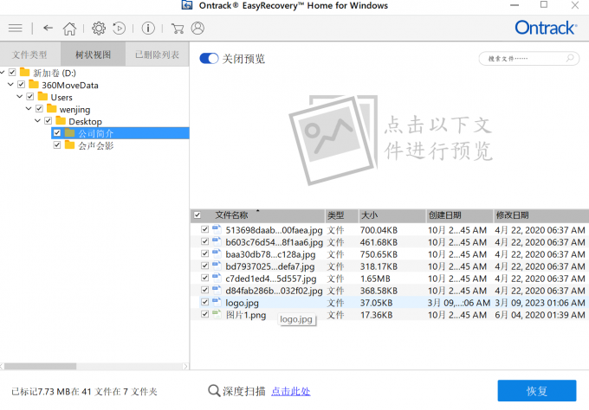Sort by 修改日期 column header
The height and width of the screenshot is (410, 589).
click(x=541, y=215)
